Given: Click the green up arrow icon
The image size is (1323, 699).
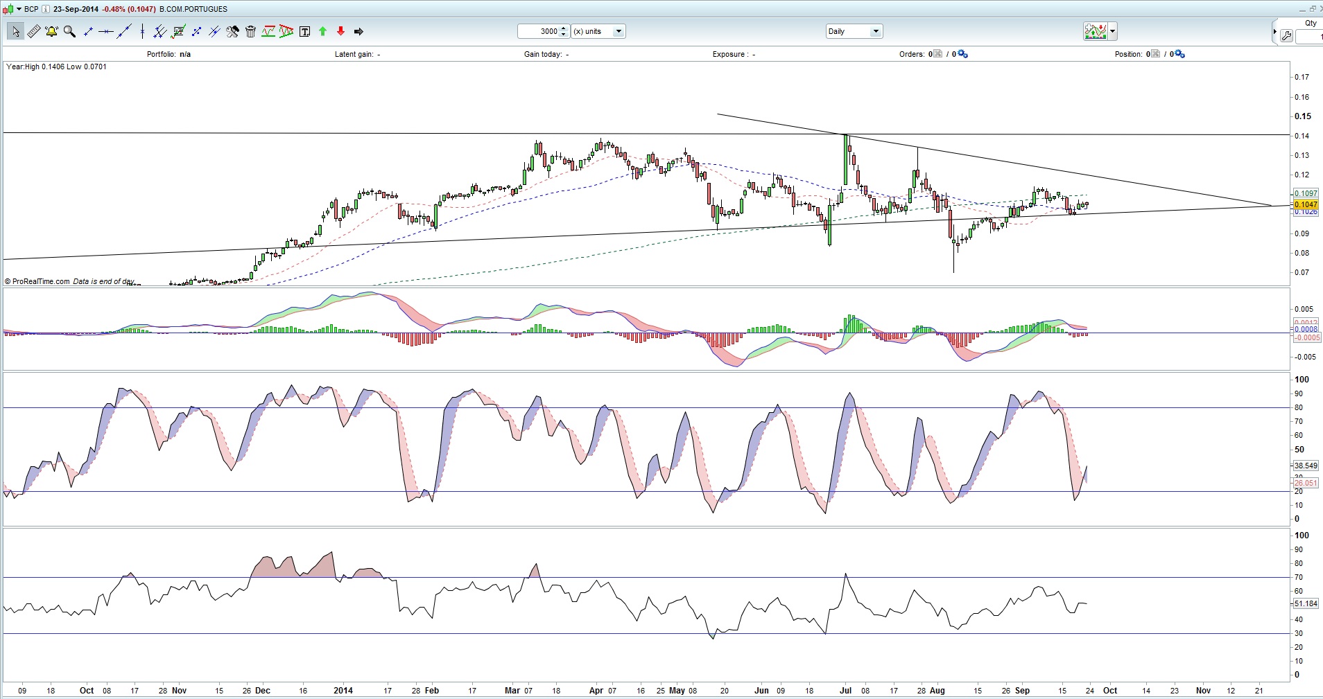Looking at the screenshot, I should click(322, 31).
